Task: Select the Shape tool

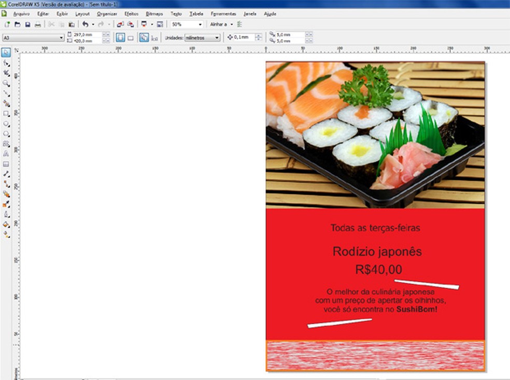Action: [6, 63]
